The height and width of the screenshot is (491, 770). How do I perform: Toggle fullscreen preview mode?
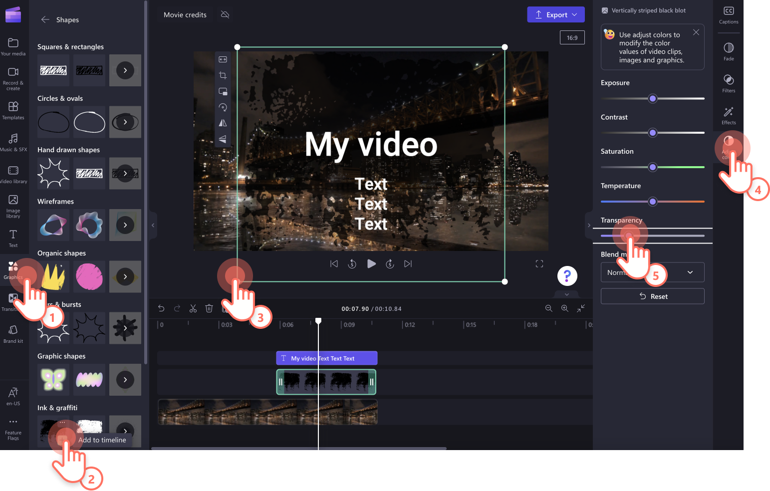click(539, 263)
